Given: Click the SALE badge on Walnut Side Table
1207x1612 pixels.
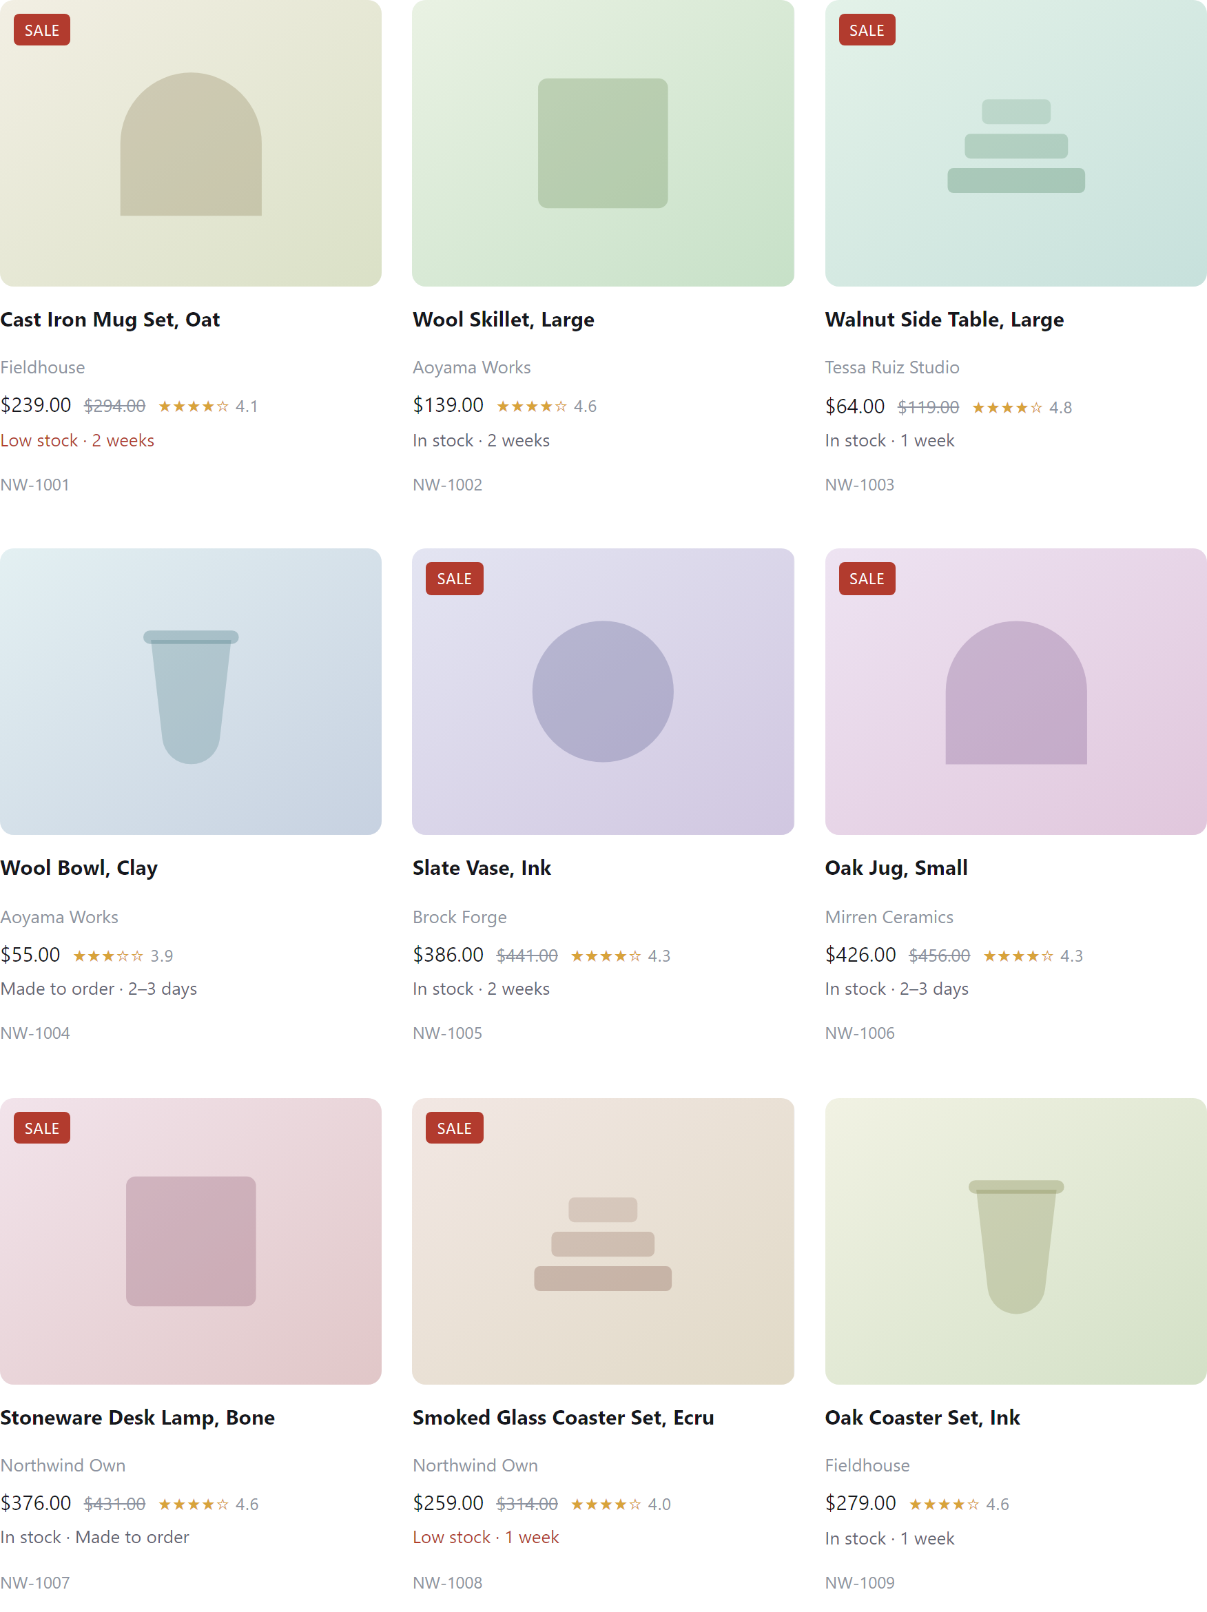Looking at the screenshot, I should pos(867,30).
